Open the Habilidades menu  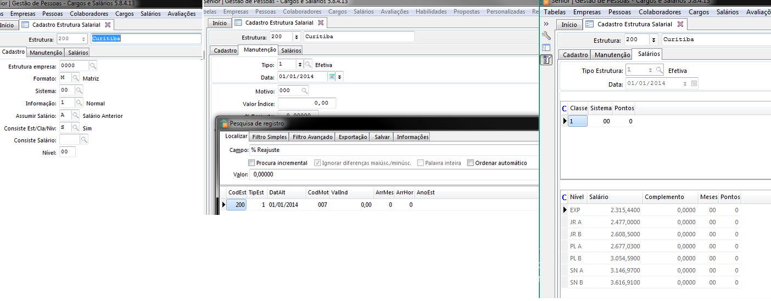click(431, 11)
